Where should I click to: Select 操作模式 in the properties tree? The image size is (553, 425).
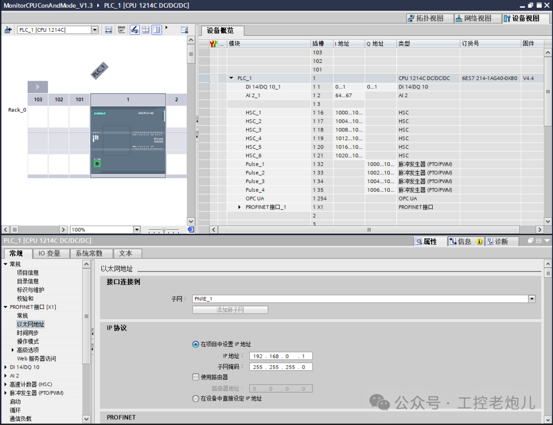(28, 342)
